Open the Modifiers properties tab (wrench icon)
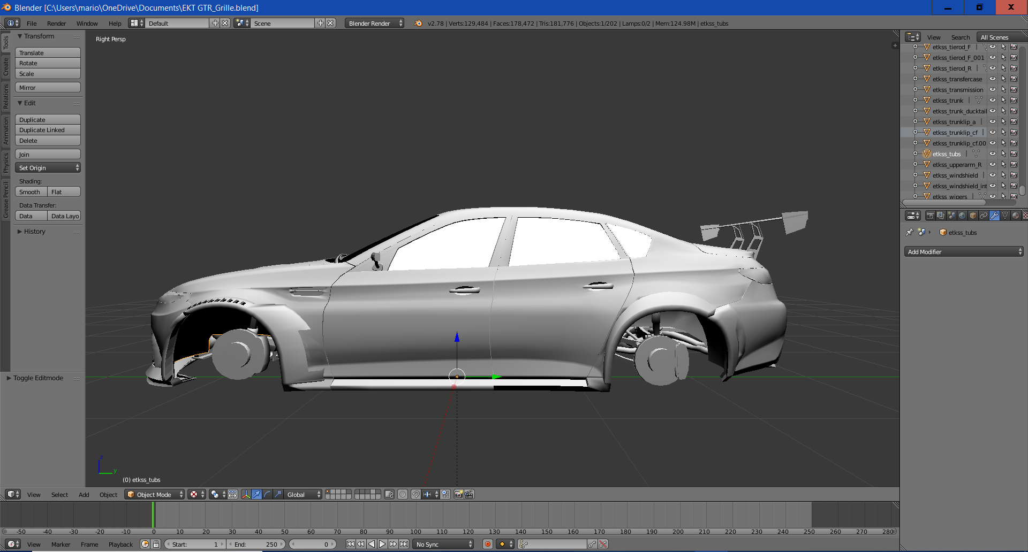 click(994, 216)
